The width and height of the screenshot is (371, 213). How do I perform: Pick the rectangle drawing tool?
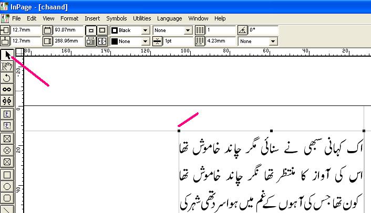(7, 174)
